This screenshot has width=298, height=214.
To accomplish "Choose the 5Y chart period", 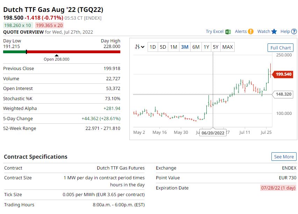I will tap(216, 47).
